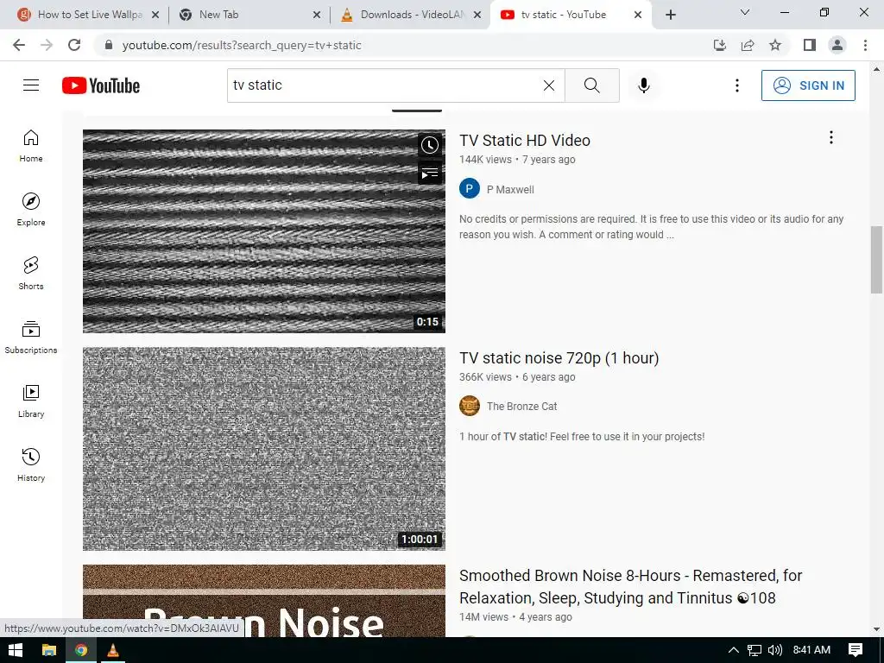This screenshot has width=884, height=663.
Task: Open Explore in the sidebar
Action: point(31,210)
